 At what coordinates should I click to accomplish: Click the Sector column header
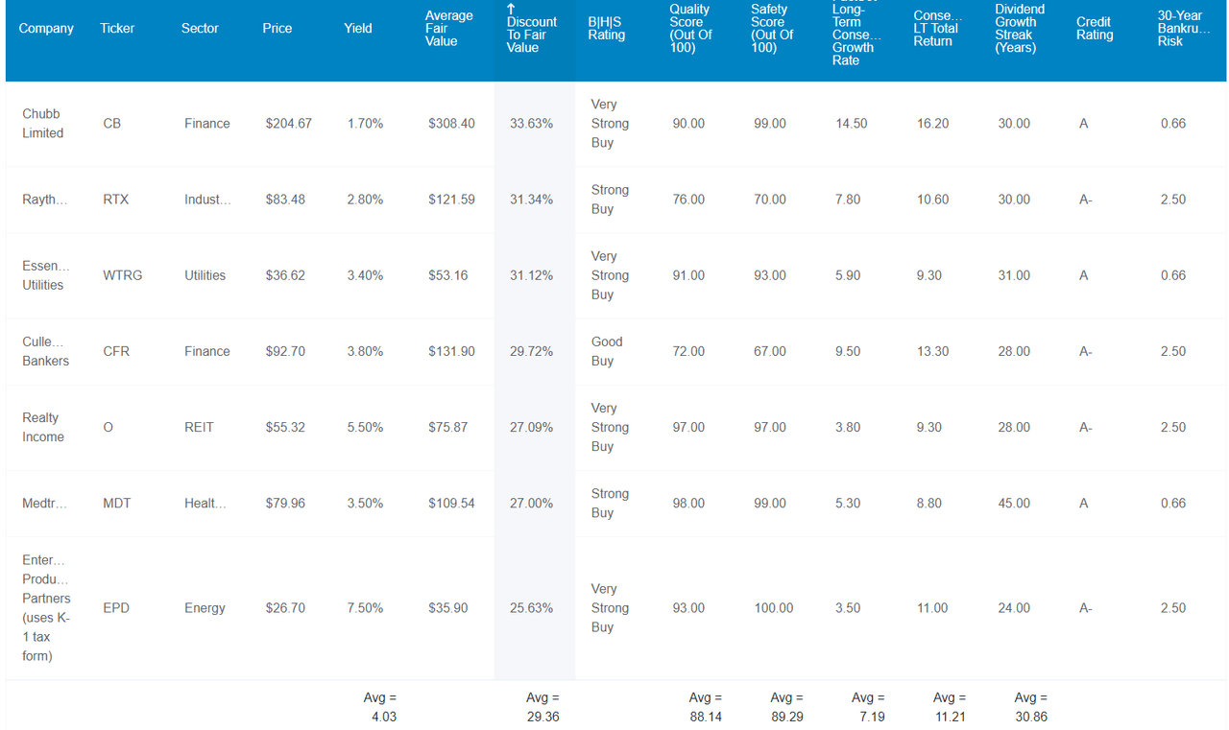click(200, 29)
